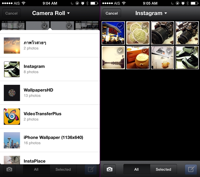Switch to All tab in Instagram screen
Viewport: 200px width, 177px height.
(137, 169)
